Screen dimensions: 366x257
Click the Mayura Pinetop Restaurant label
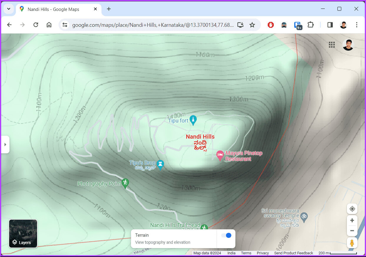coord(244,156)
